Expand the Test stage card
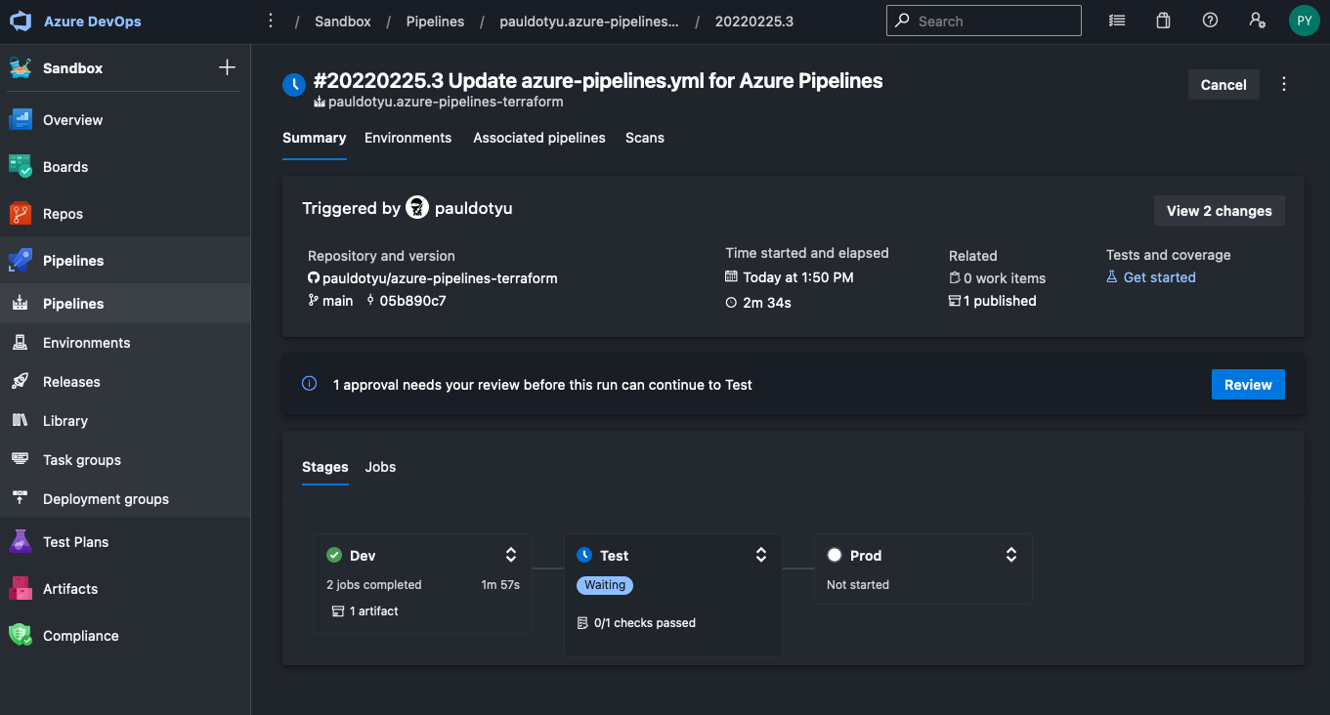The image size is (1330, 715). pos(761,555)
